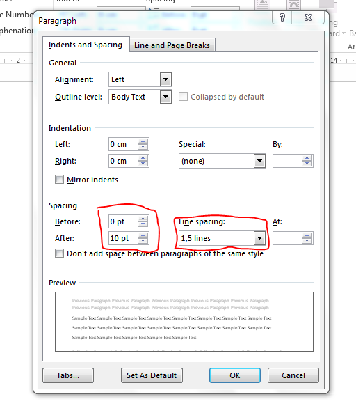
Task: Click the Line spacing box showing 1,5 lines
Action: tap(222, 238)
